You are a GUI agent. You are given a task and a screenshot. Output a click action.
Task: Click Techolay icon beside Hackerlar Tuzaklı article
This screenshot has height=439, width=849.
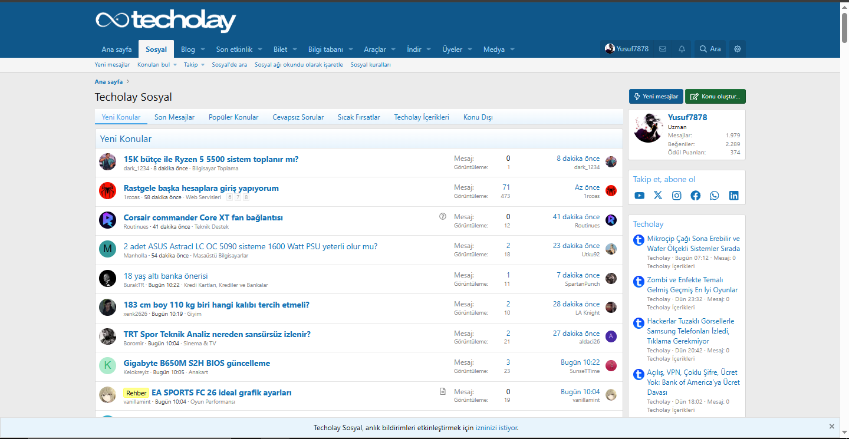(x=639, y=323)
